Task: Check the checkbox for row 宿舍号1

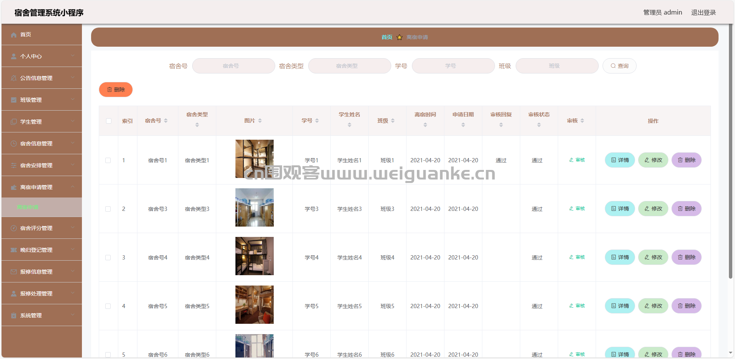Action: coord(108,160)
